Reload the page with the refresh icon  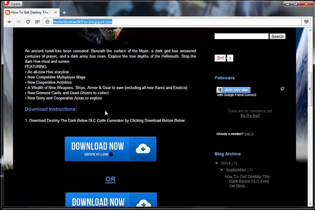coord(28,22)
